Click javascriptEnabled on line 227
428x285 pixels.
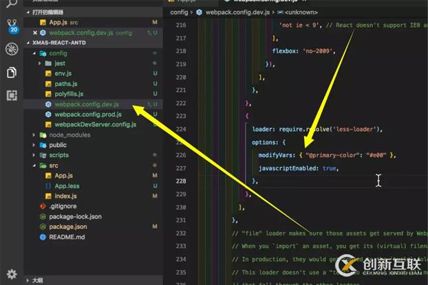tap(288, 168)
